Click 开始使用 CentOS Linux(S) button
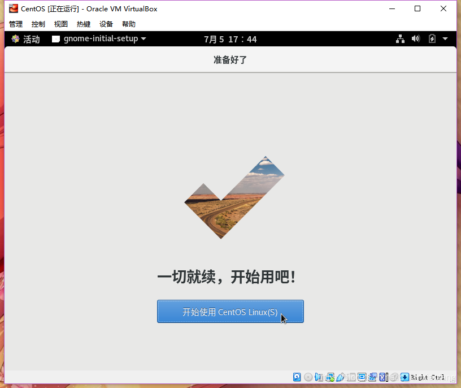This screenshot has width=461, height=388. (x=230, y=312)
